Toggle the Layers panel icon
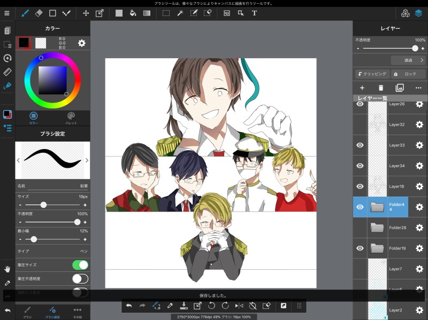 point(419,13)
